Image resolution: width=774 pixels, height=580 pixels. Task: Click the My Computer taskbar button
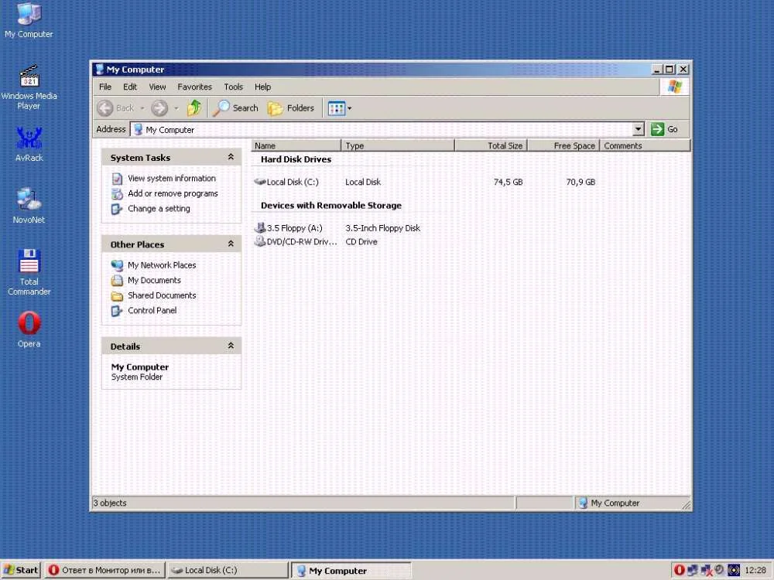click(351, 571)
